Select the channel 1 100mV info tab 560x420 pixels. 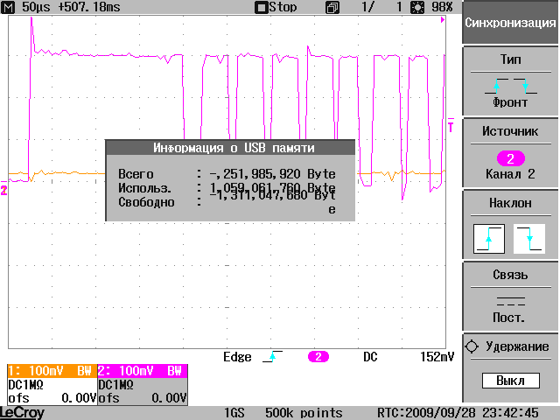pyautogui.click(x=50, y=370)
